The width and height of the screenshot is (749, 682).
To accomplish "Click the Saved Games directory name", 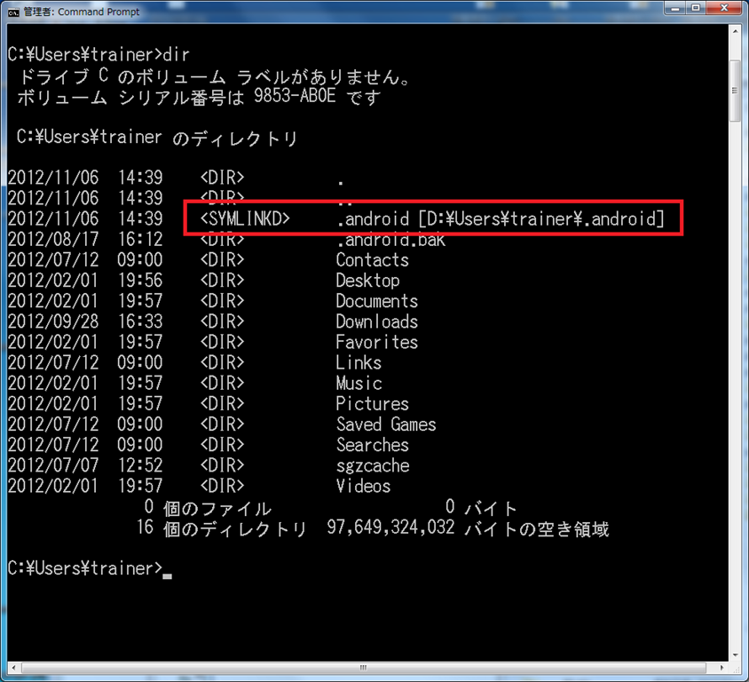I will (386, 424).
